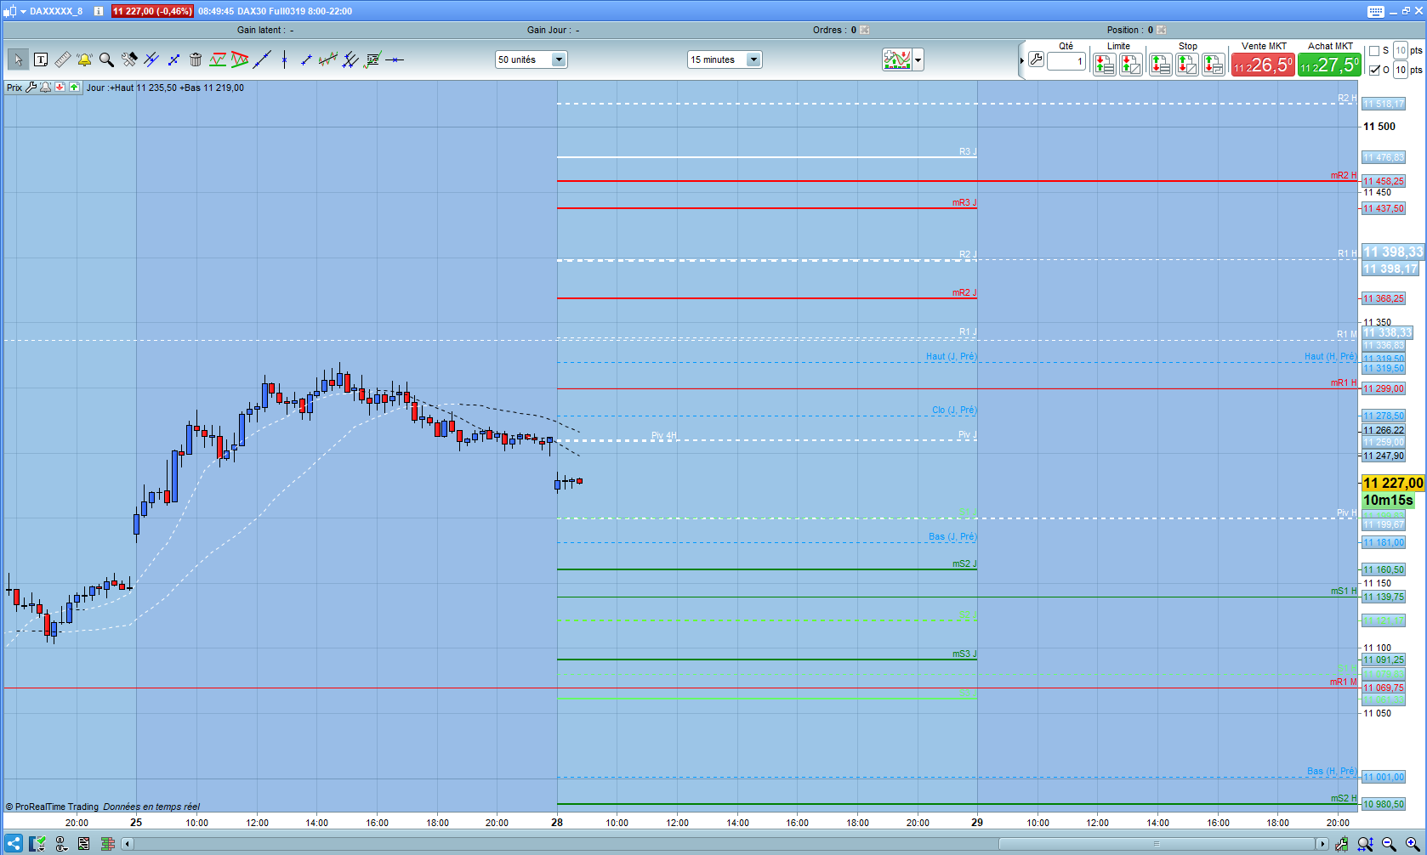Select the vertical line drawing tool
Viewport: 1427px width, 855px height.
284,59
